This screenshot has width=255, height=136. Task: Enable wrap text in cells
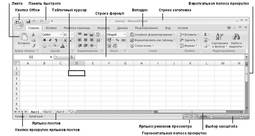[x=98, y=34]
